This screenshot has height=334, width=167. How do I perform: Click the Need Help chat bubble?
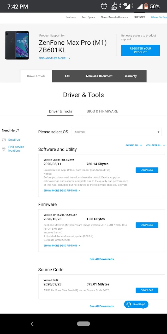[x=136, y=304]
